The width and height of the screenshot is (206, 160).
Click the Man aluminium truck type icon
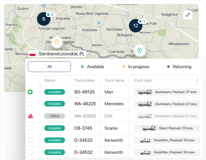(144, 92)
